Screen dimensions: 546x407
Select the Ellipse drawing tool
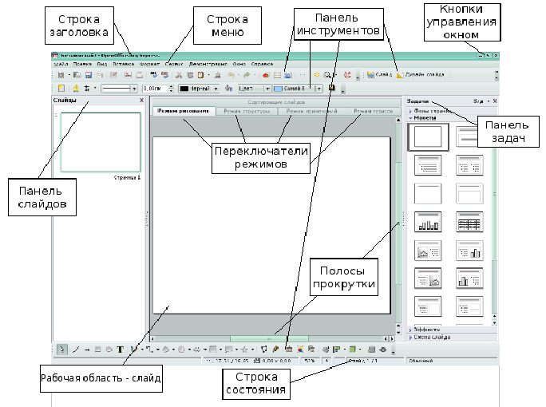(x=109, y=350)
